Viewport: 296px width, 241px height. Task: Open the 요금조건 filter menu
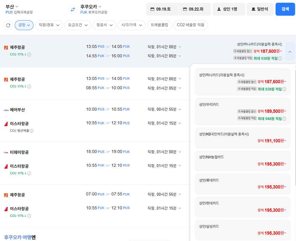click(x=78, y=25)
